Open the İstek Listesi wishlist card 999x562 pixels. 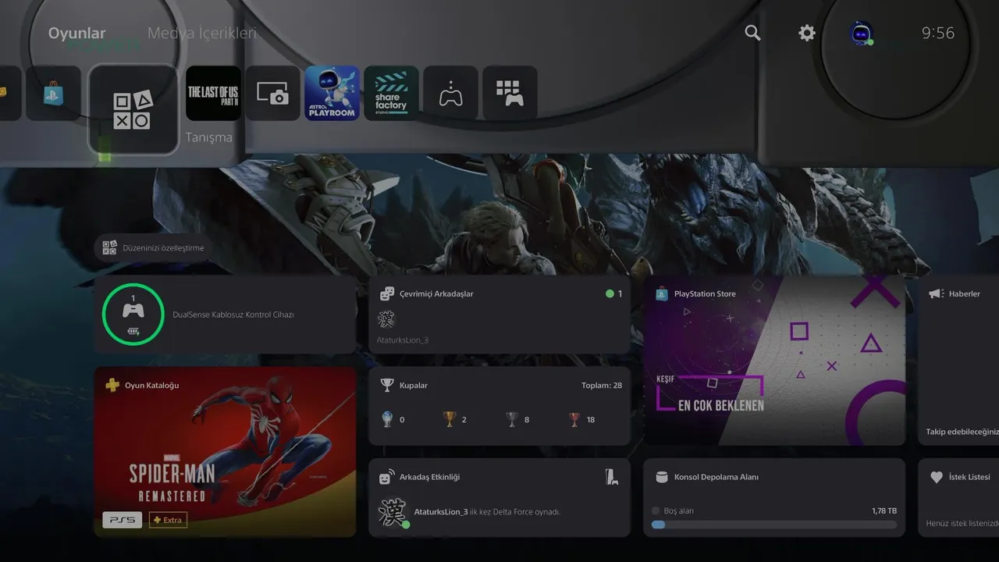pyautogui.click(x=958, y=497)
